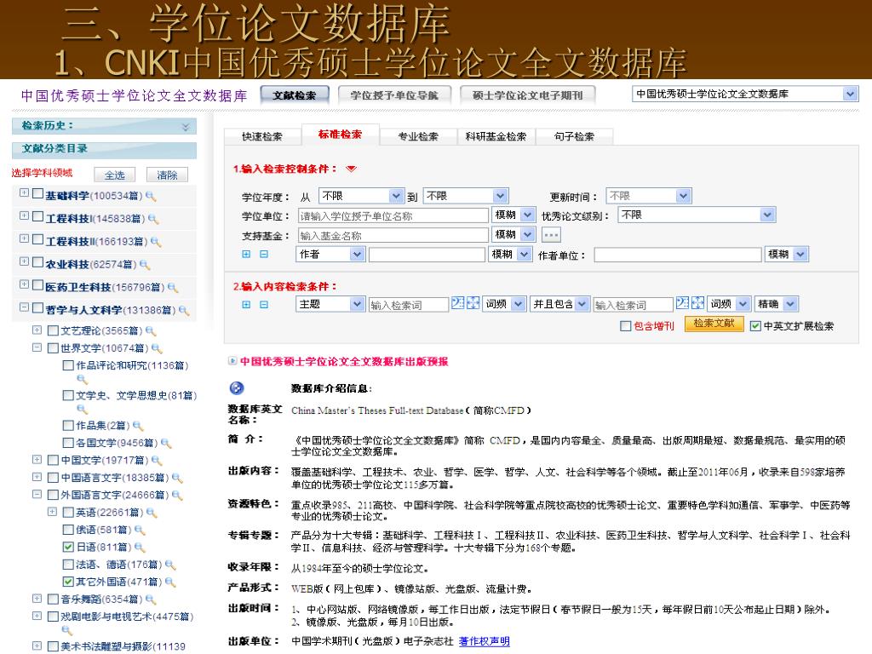Screen dimensions: 872x654
Task: Enable the 包含增刊 checkbox
Action: click(626, 326)
